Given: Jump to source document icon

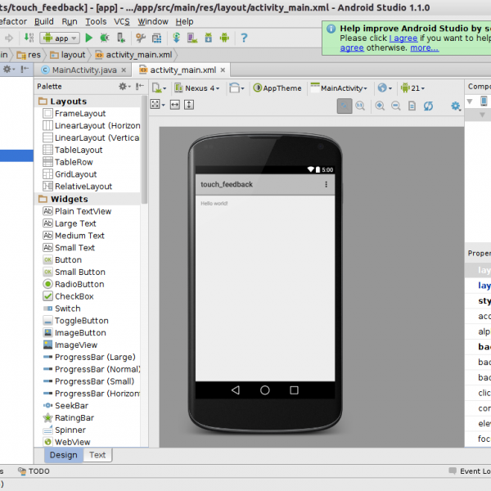Looking at the screenshot, I should [412, 106].
